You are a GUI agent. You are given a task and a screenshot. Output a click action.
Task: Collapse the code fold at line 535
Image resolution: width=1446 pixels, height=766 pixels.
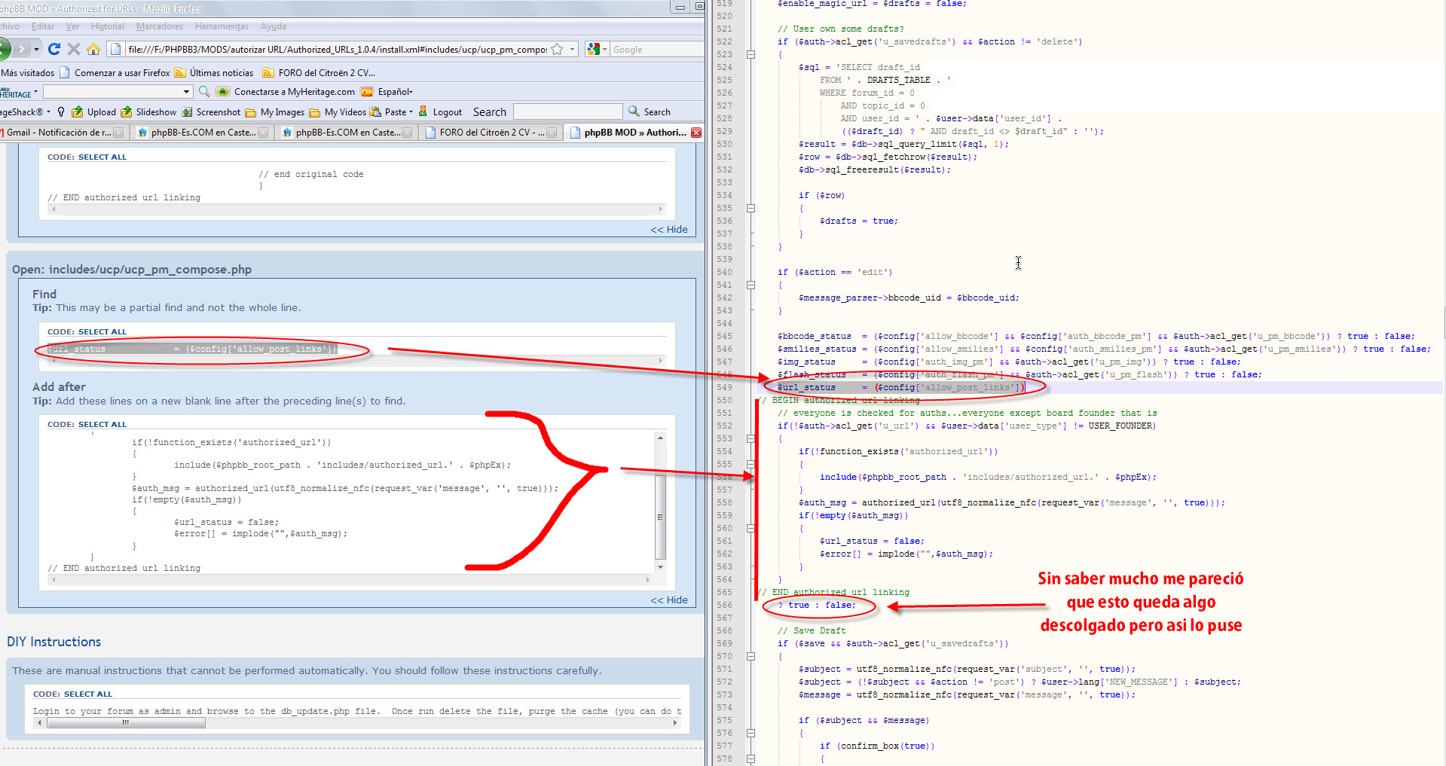tap(751, 208)
